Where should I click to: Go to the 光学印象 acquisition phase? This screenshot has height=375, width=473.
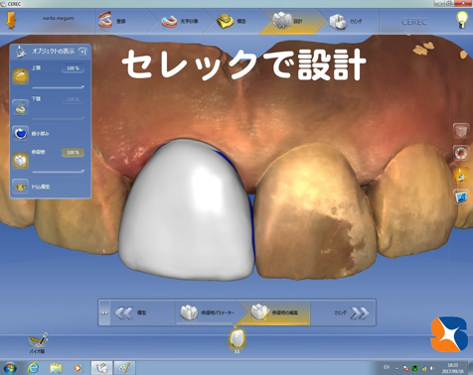181,21
